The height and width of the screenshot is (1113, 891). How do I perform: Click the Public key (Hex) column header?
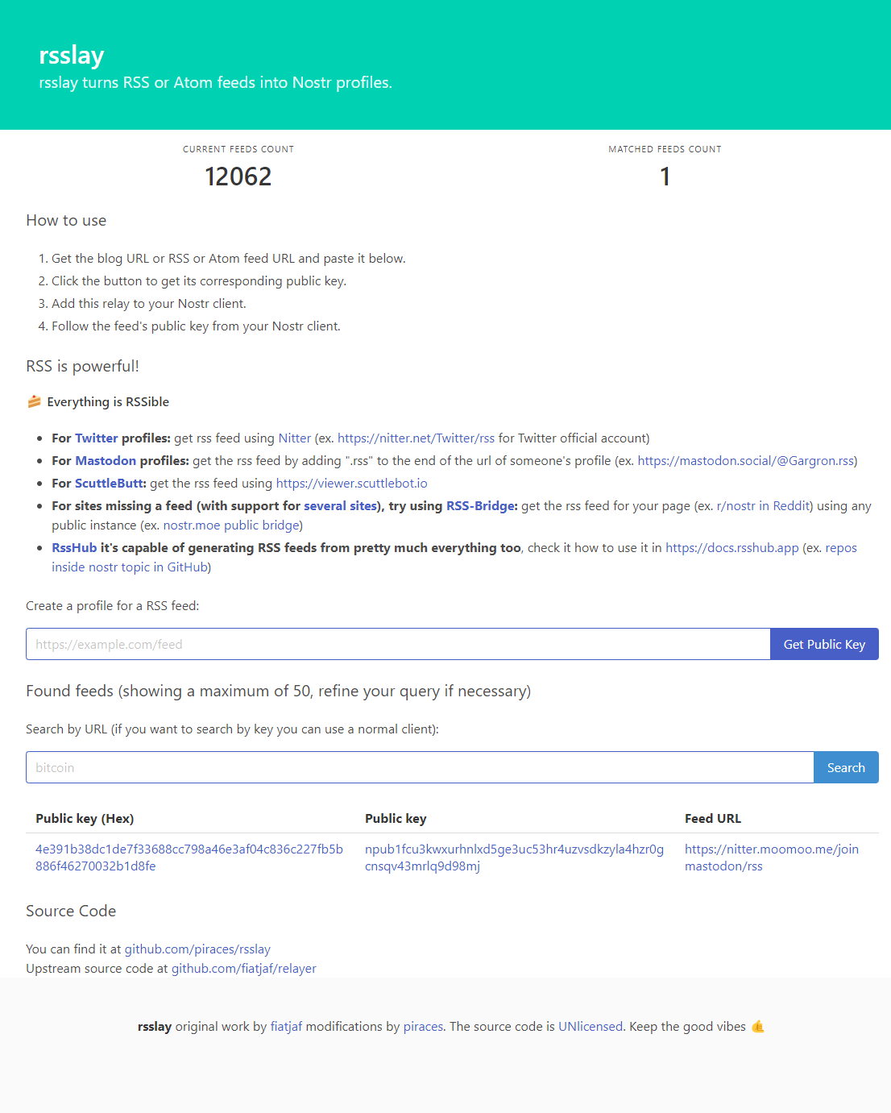(x=85, y=819)
